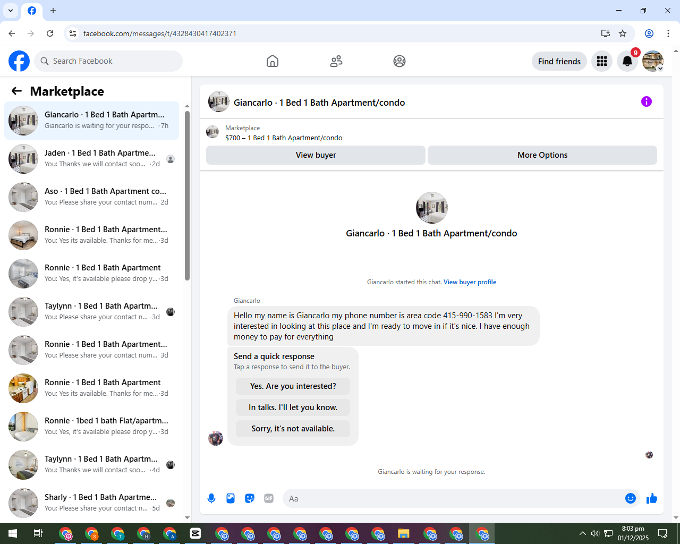Viewport: 680px width, 544px height.
Task: Open the More Options menu
Action: point(542,155)
